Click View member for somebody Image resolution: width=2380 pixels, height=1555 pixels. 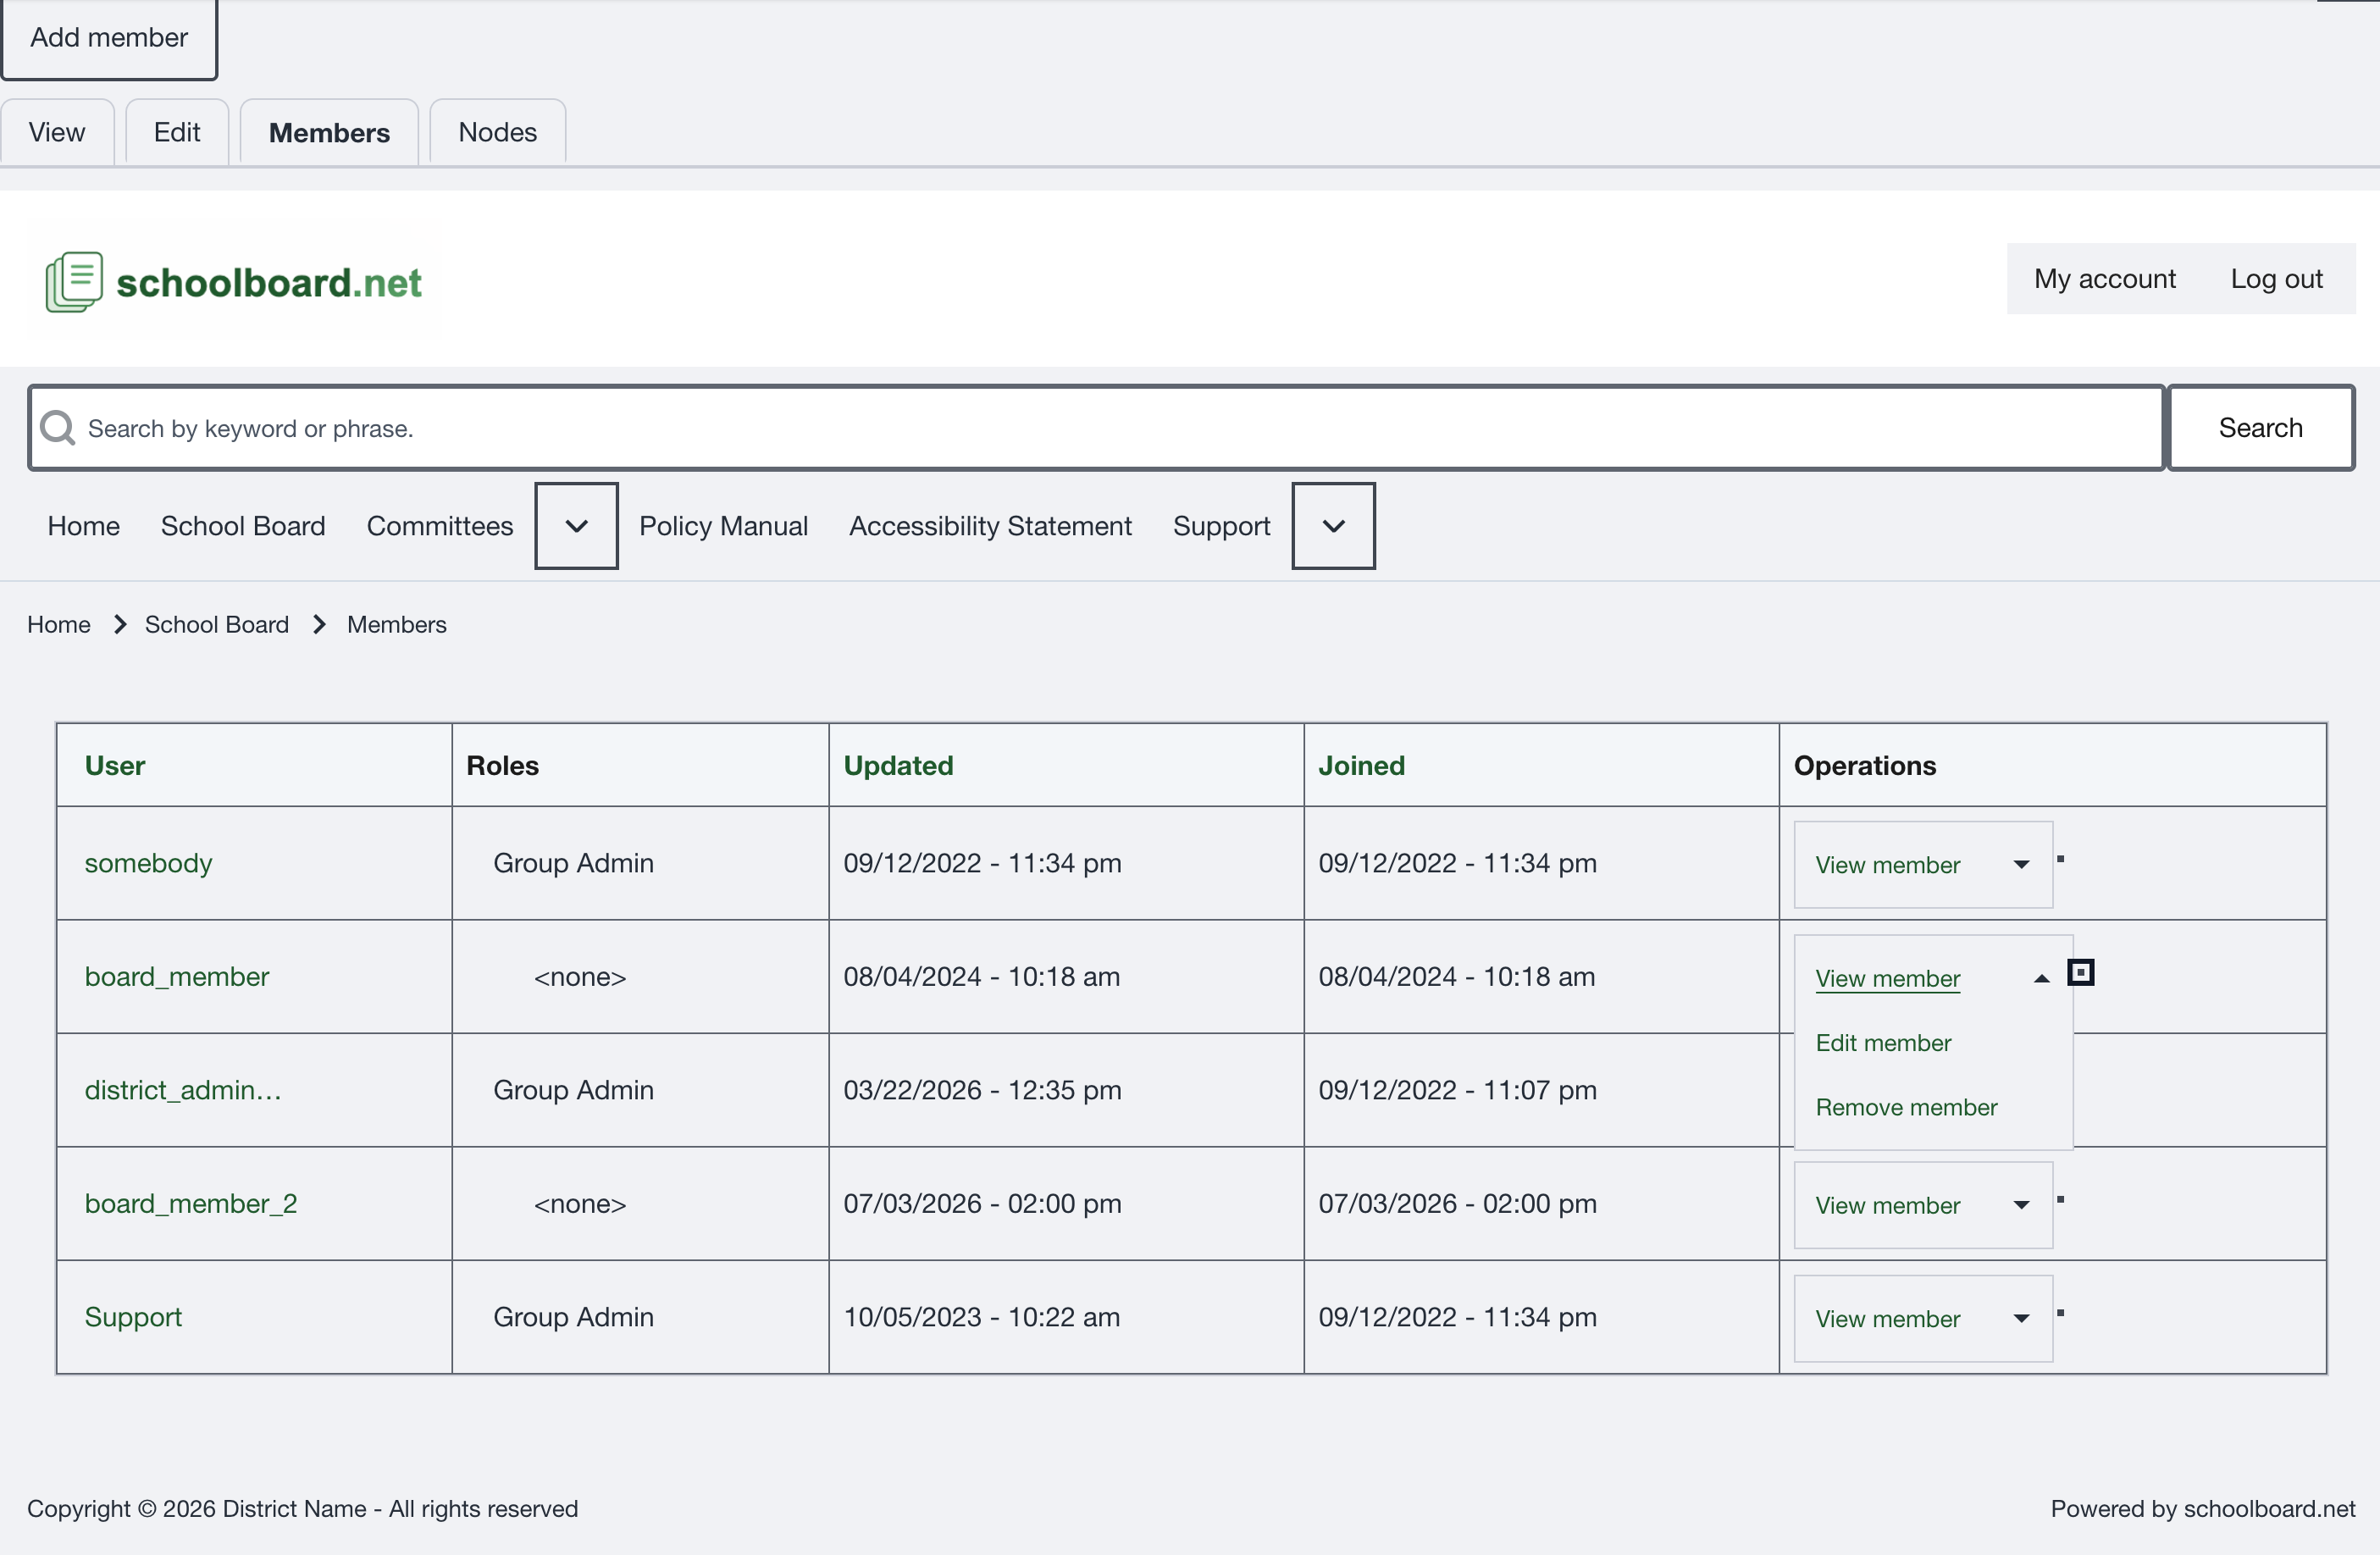coord(1888,865)
